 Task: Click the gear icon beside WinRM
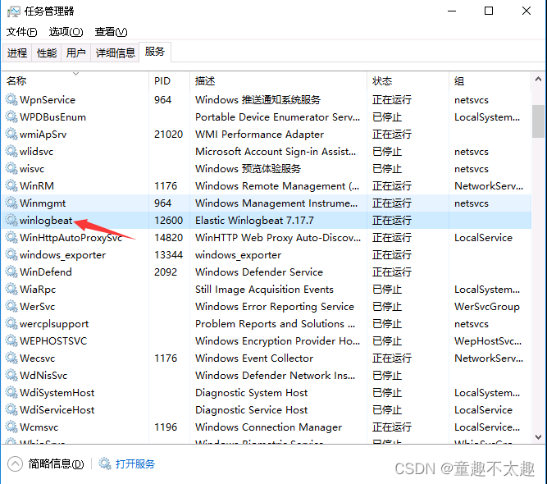click(x=11, y=185)
